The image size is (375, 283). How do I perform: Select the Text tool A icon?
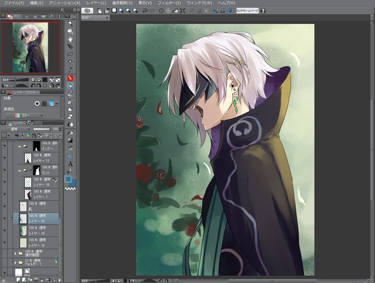70,164
